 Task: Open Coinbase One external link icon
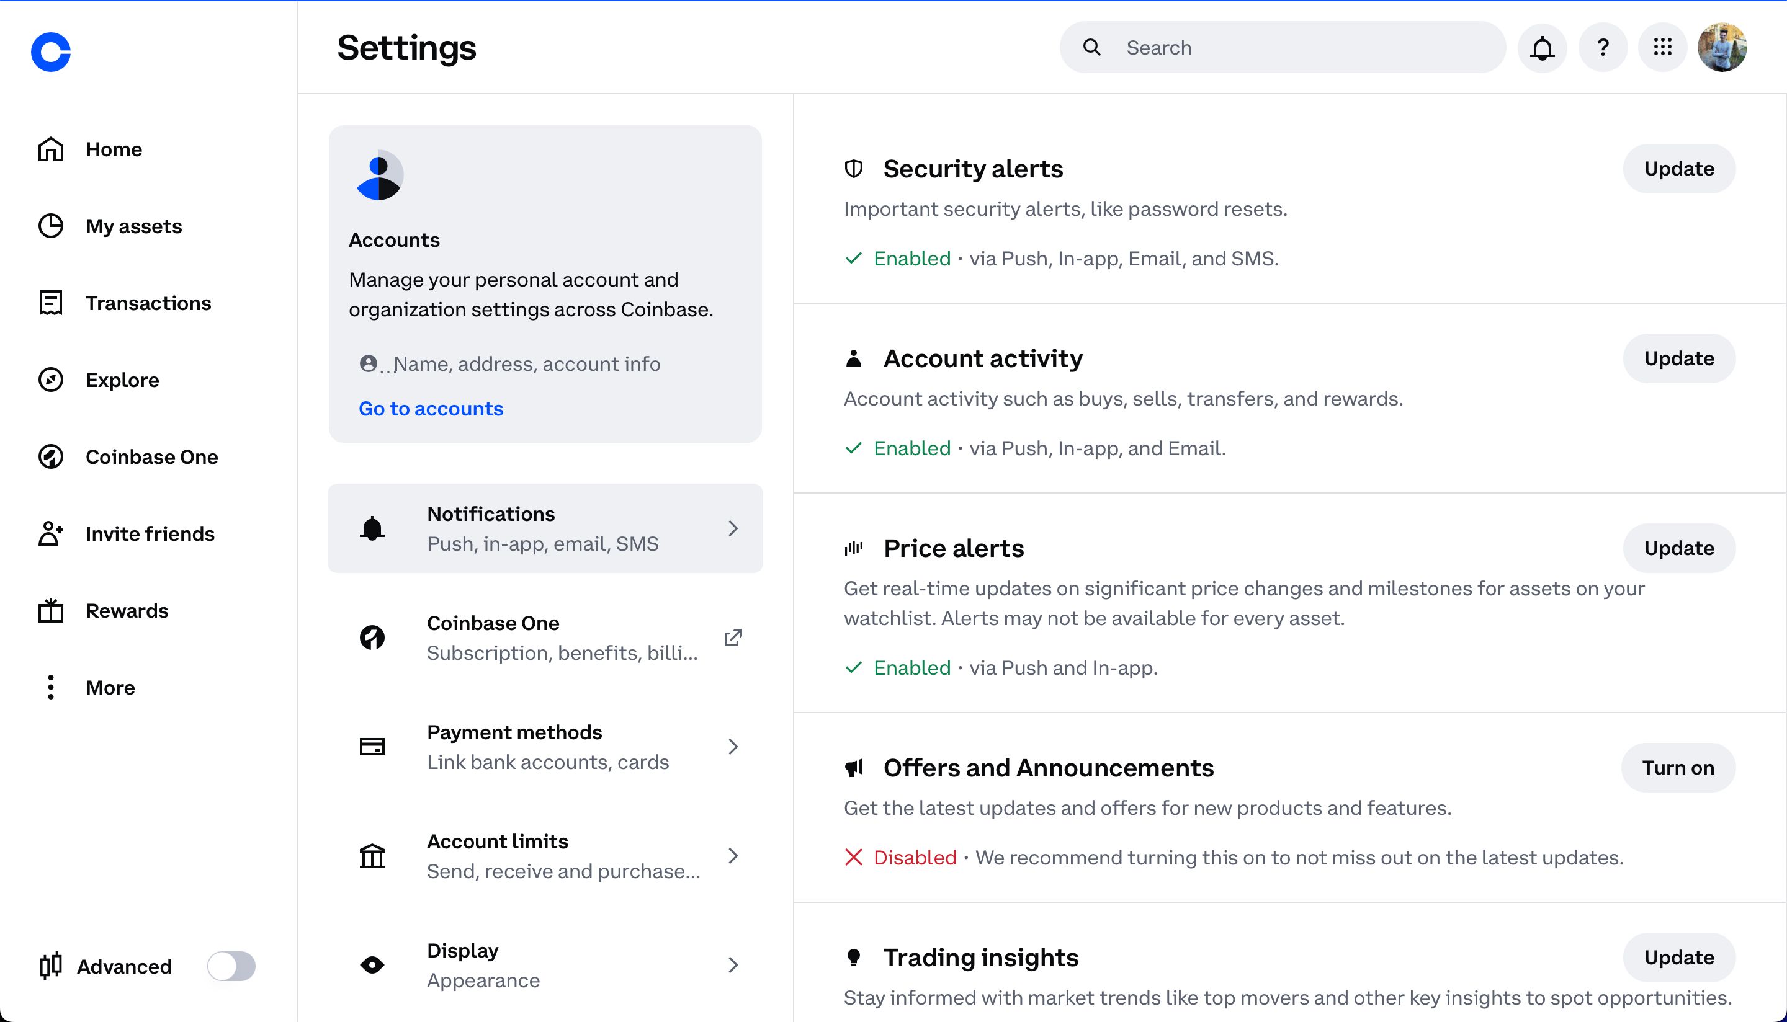tap(733, 638)
